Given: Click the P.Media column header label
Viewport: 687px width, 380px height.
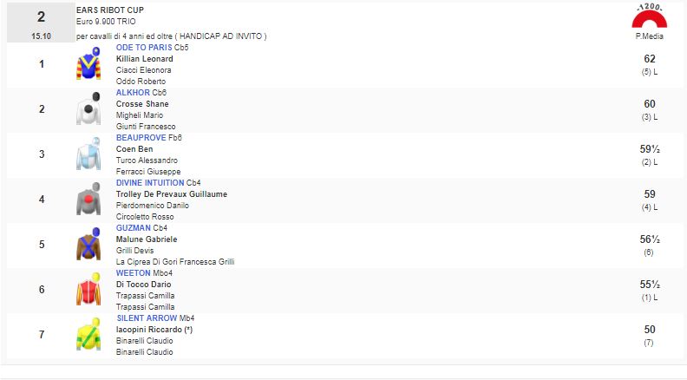Looking at the screenshot, I should point(650,36).
